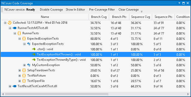
Task: Sort by the Branch Cvg column header
Action: pos(99,17)
